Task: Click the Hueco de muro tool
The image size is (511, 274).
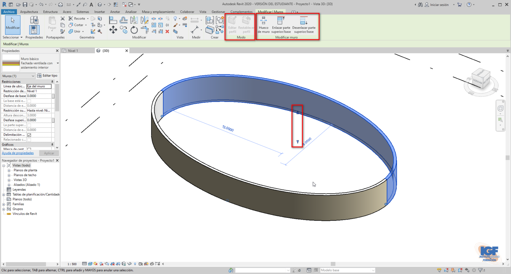Action: 263,25
